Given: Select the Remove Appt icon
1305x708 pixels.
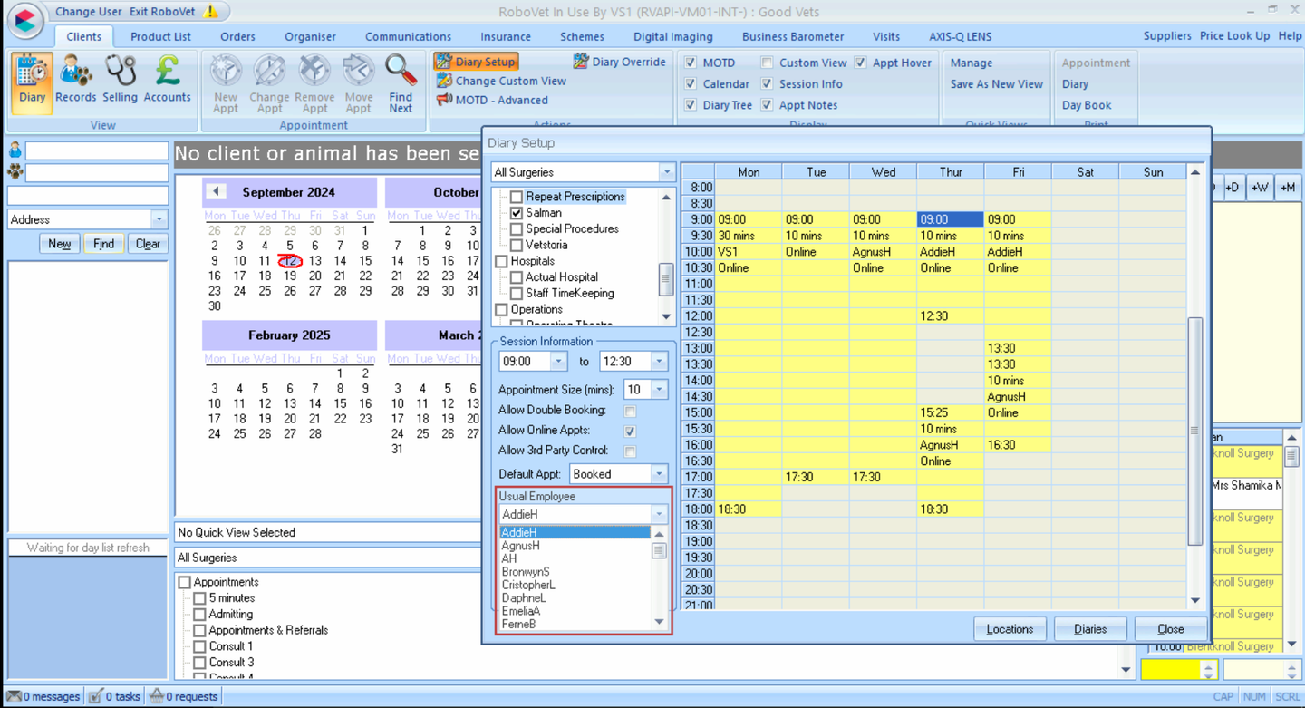Looking at the screenshot, I should pyautogui.click(x=314, y=82).
